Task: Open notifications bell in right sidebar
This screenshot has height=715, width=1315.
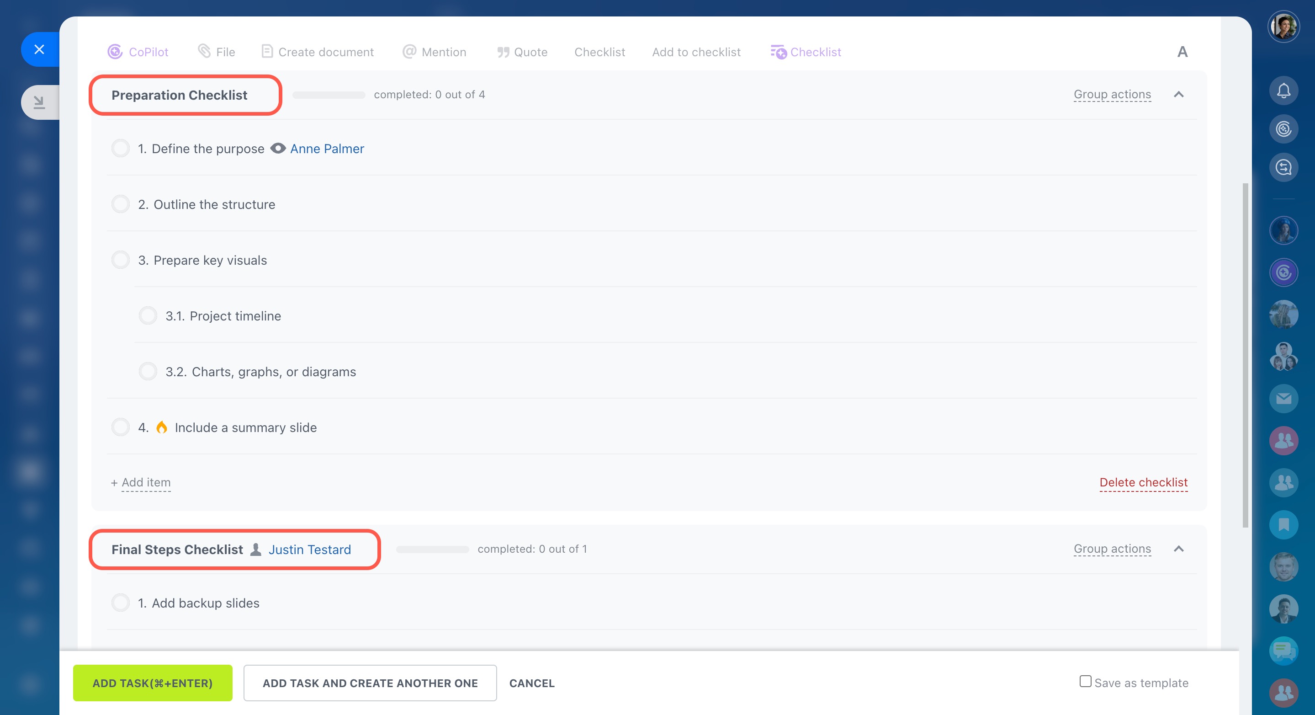Action: tap(1283, 91)
